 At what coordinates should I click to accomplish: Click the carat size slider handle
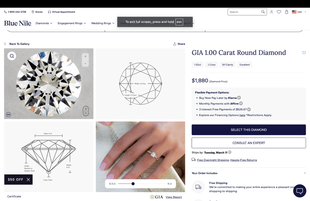click(x=133, y=184)
